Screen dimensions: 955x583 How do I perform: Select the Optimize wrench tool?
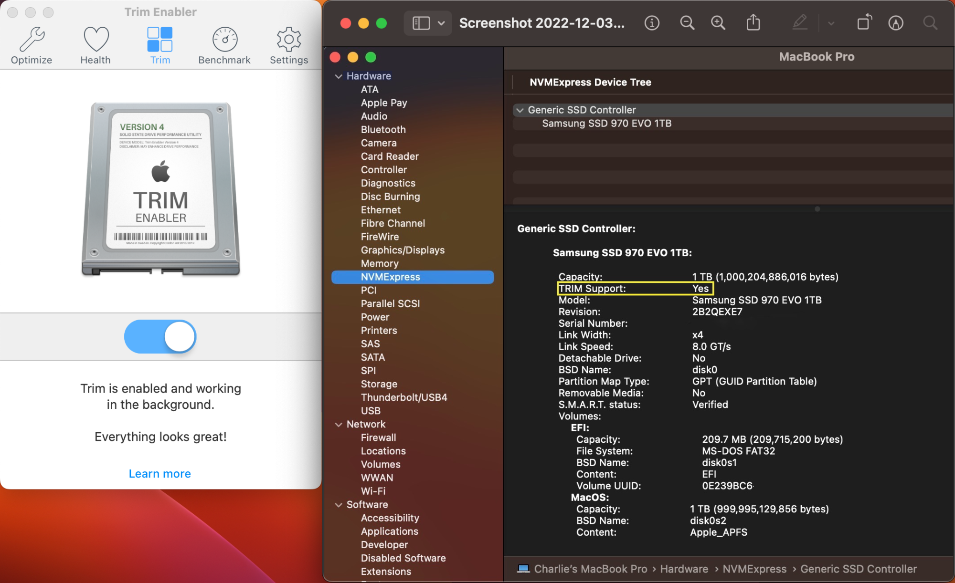(x=32, y=44)
